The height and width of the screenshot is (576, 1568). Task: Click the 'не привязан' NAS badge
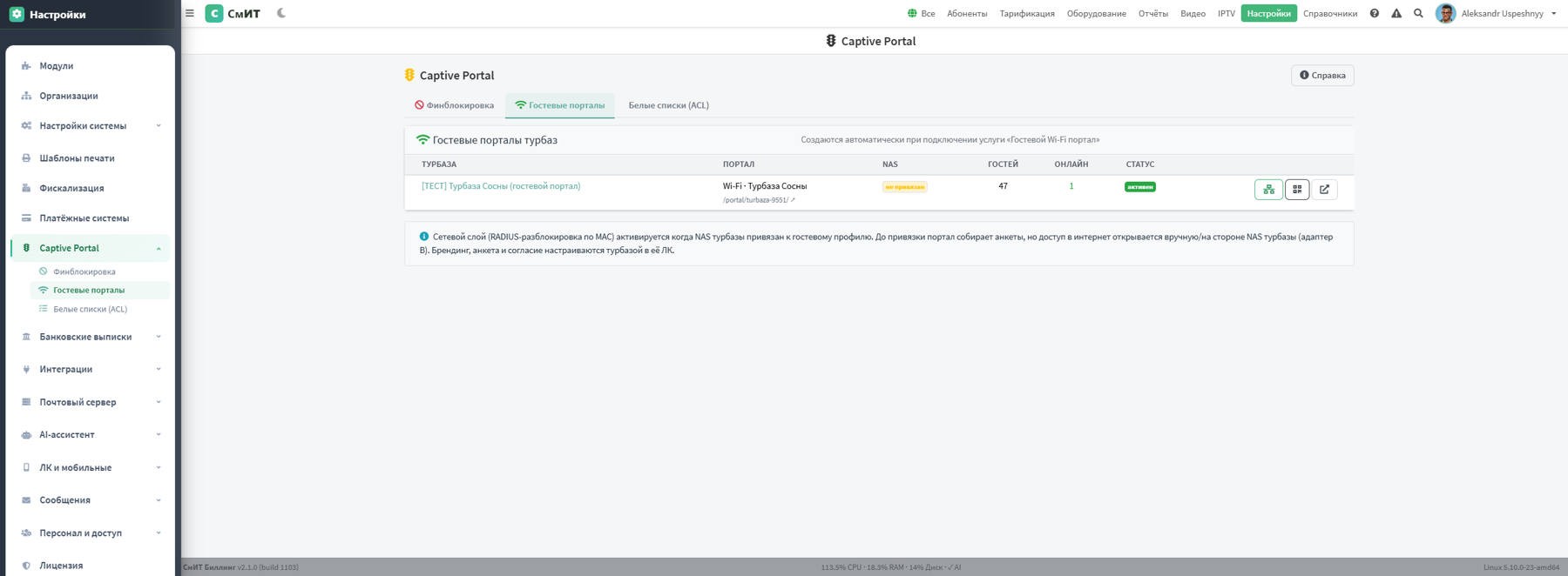click(x=904, y=187)
